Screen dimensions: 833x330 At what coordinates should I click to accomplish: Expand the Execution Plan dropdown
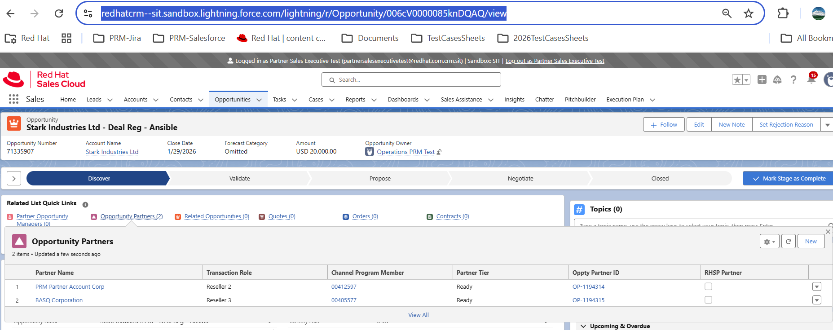pyautogui.click(x=652, y=100)
